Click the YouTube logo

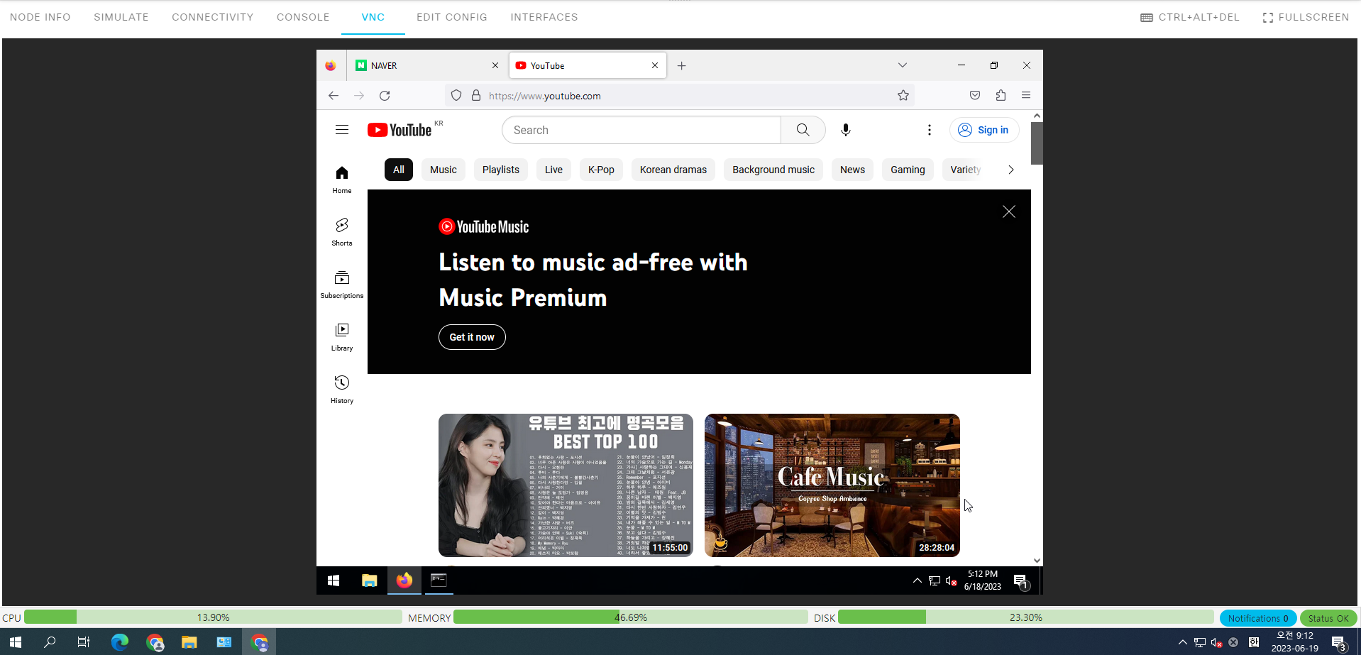click(400, 130)
